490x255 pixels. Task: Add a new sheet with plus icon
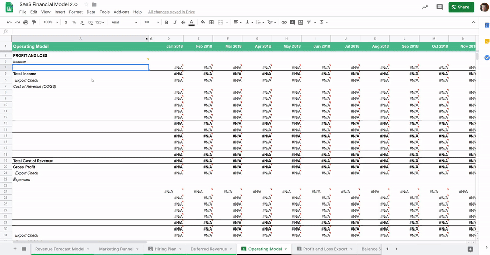(15, 249)
